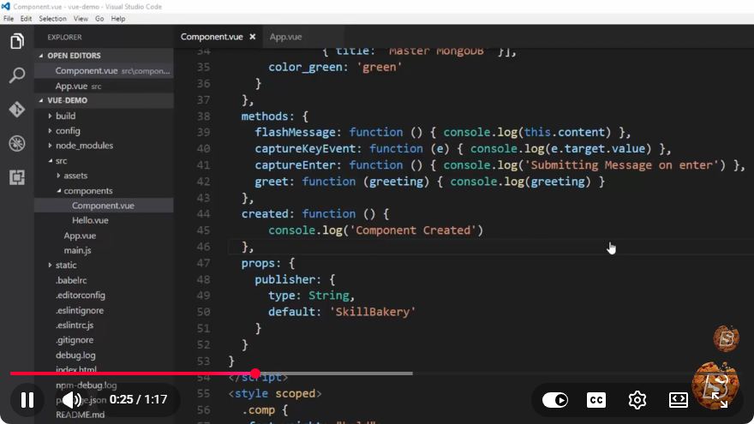Open the Selection menu
Viewport: 754px width, 424px height.
[x=52, y=19]
